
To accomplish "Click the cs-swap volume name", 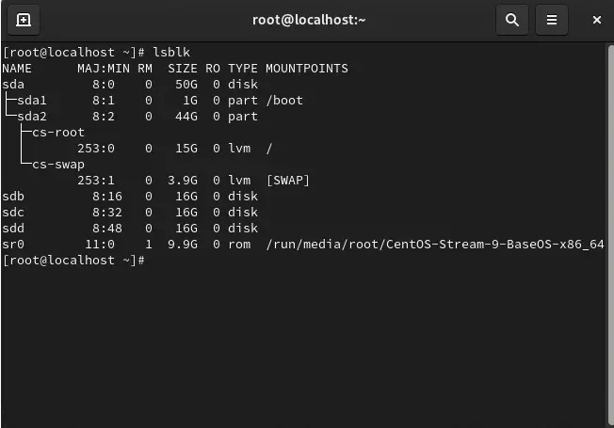I will 57,164.
